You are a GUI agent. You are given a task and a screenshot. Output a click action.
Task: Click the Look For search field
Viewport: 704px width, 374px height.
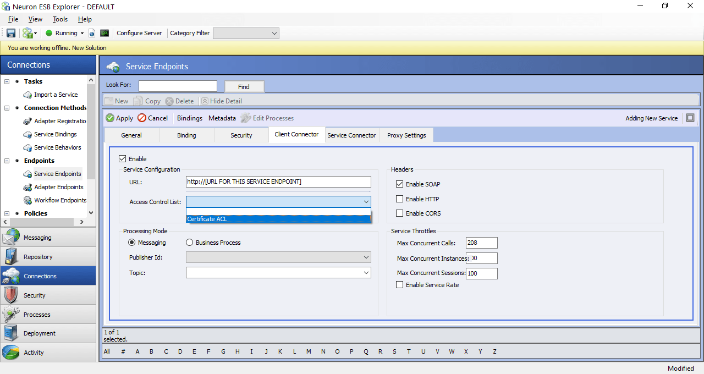click(178, 86)
